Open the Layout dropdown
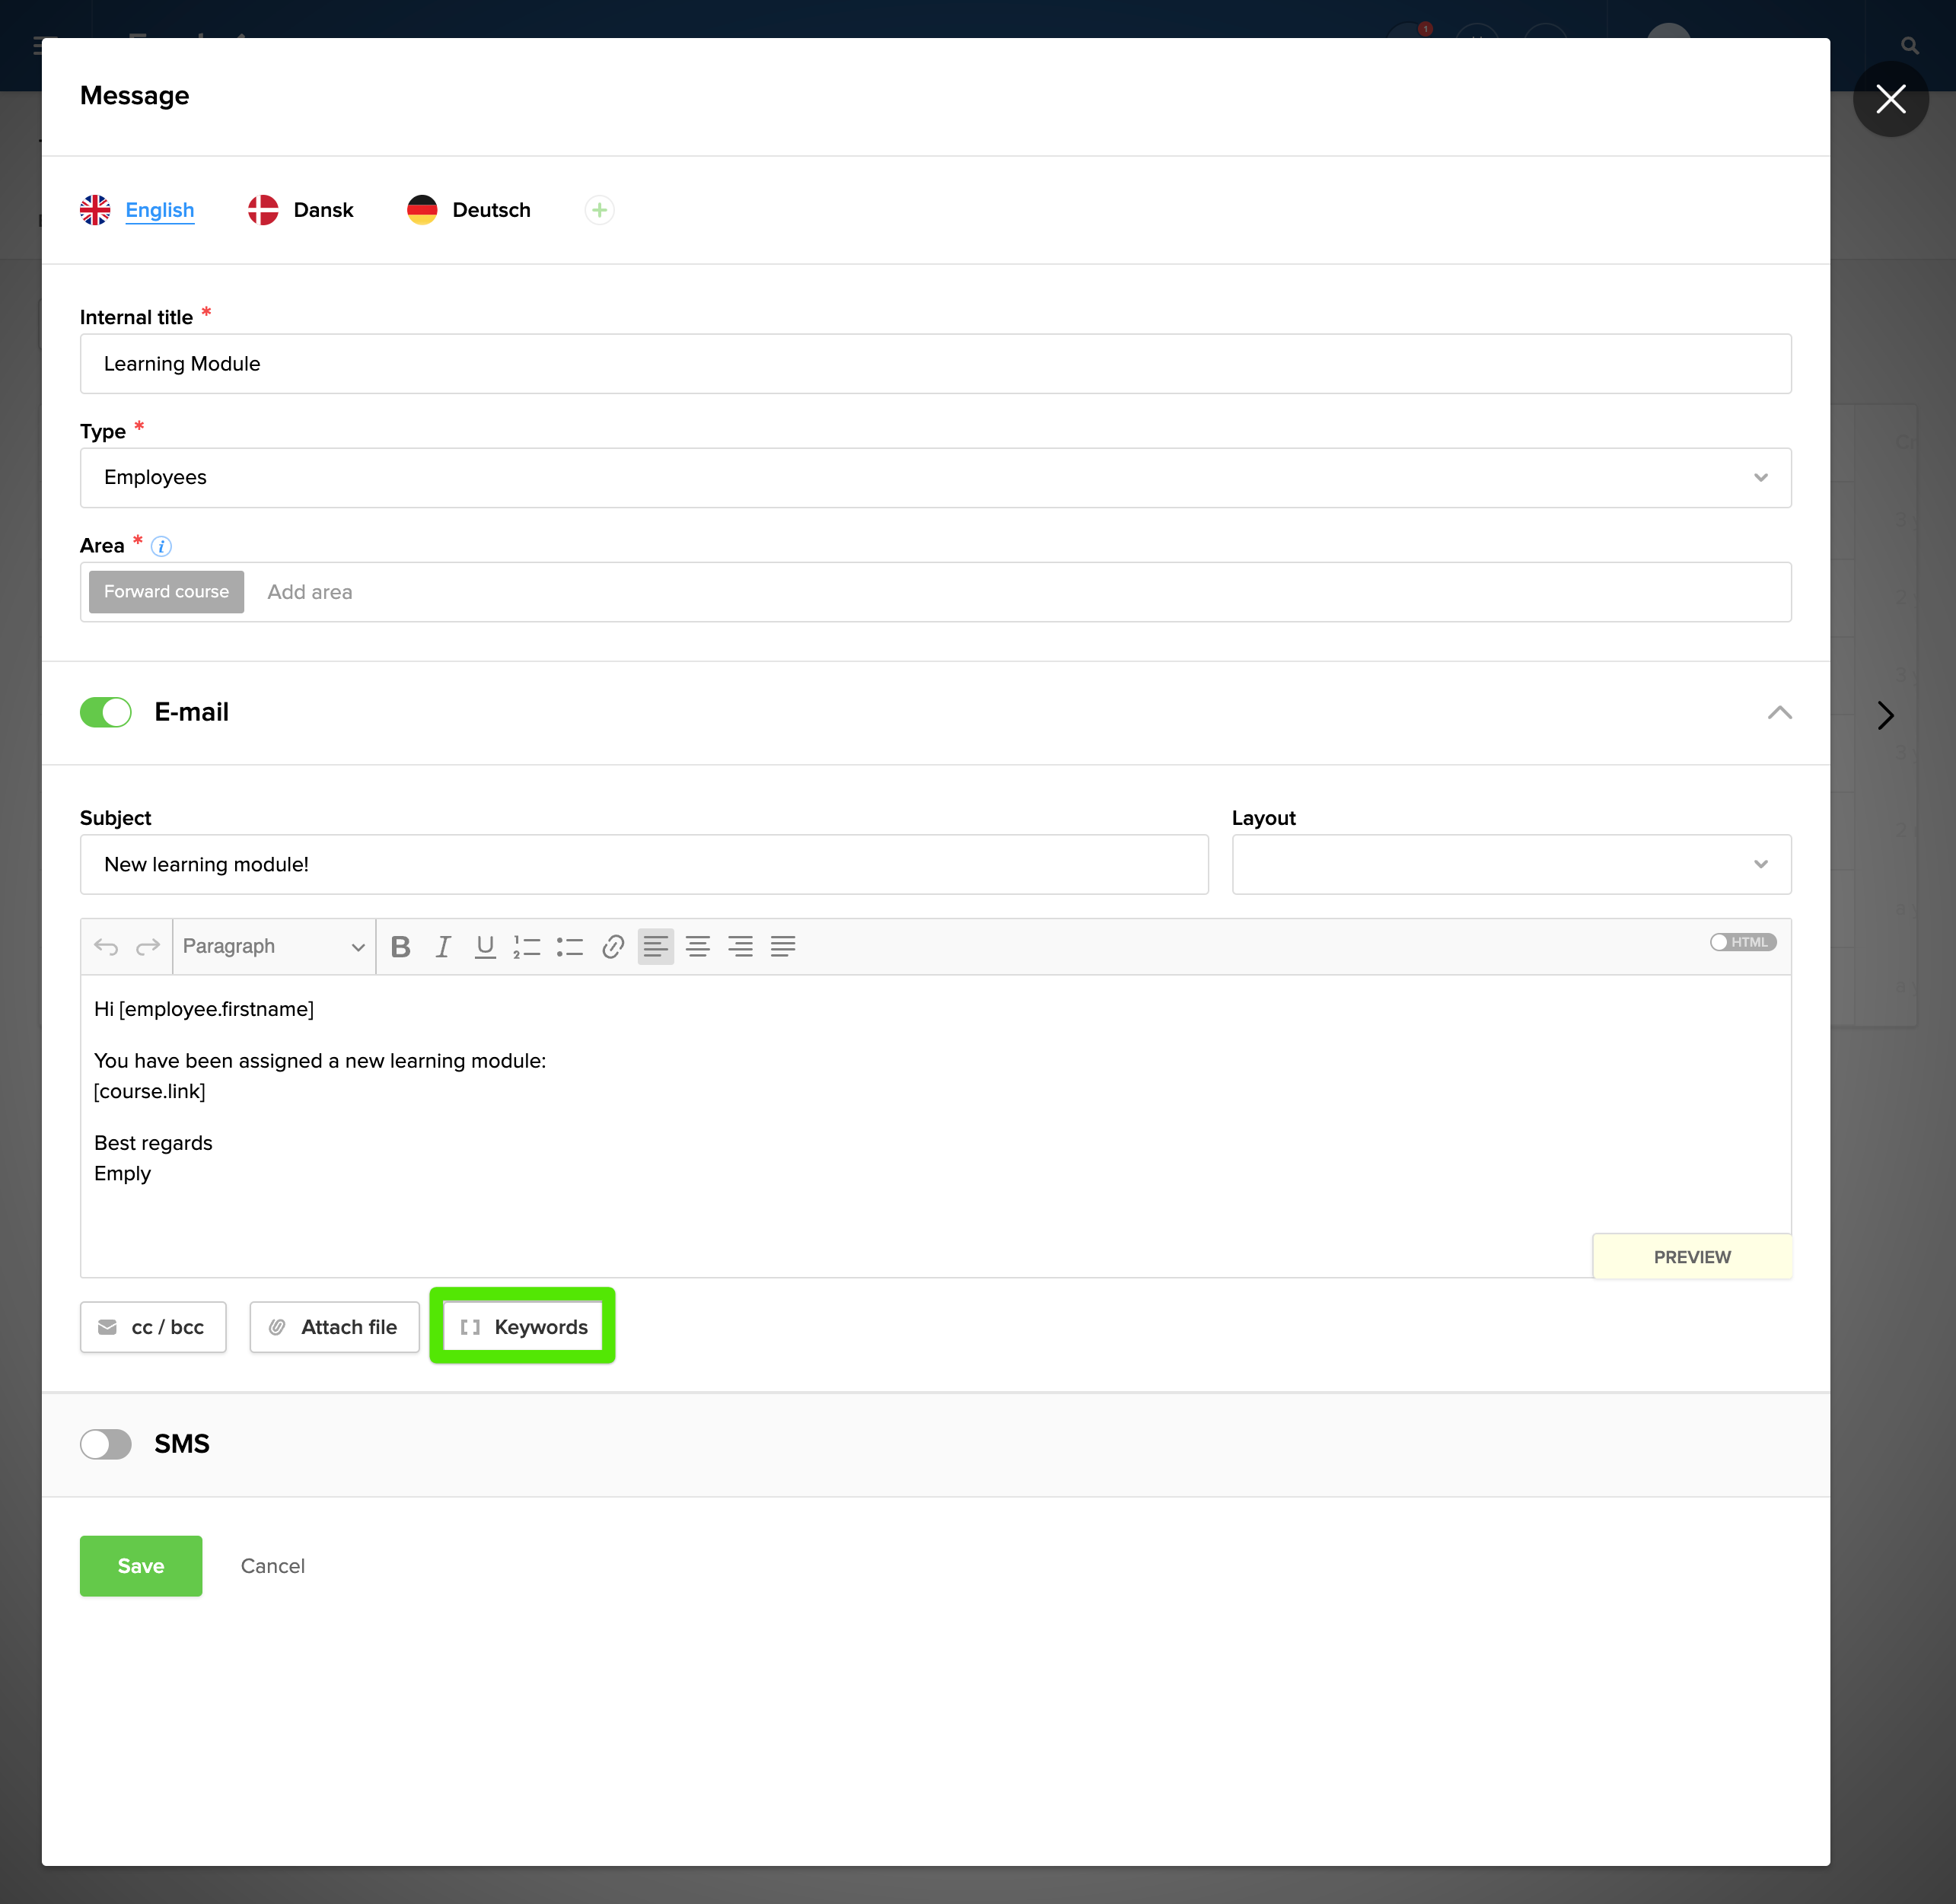1956x1904 pixels. [x=1510, y=864]
